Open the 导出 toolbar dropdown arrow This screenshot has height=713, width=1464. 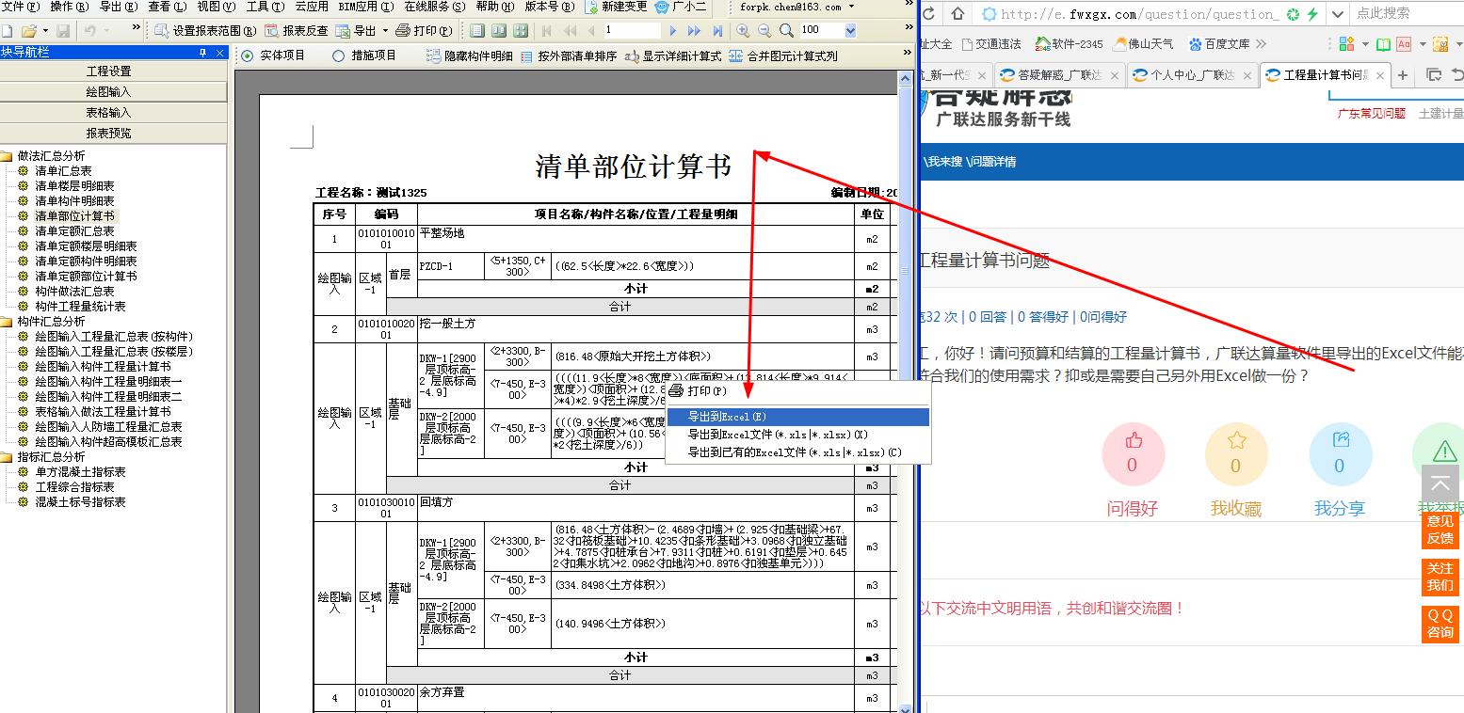[385, 30]
